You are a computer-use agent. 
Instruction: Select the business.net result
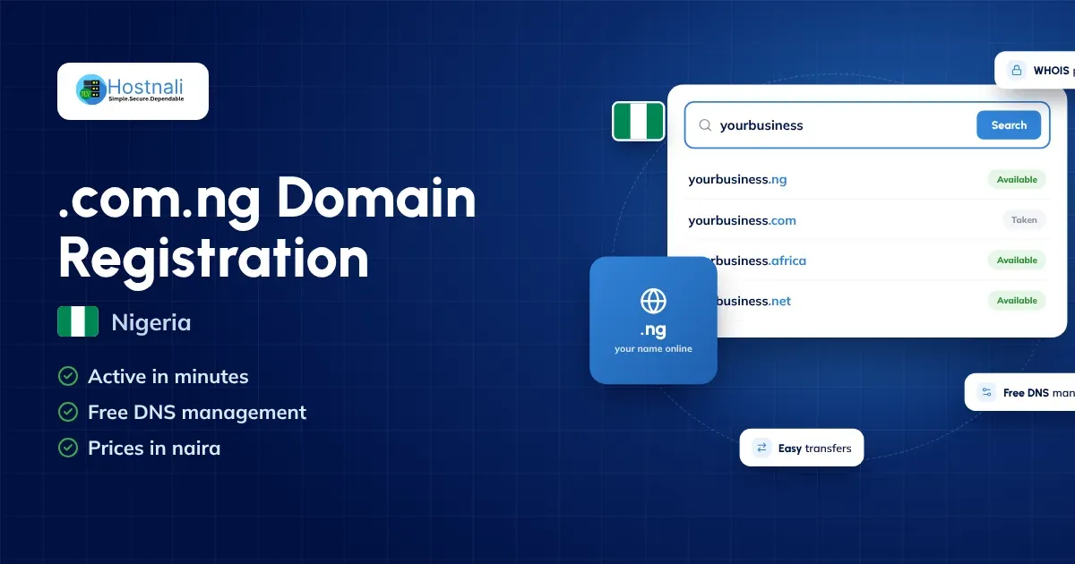[867, 301]
